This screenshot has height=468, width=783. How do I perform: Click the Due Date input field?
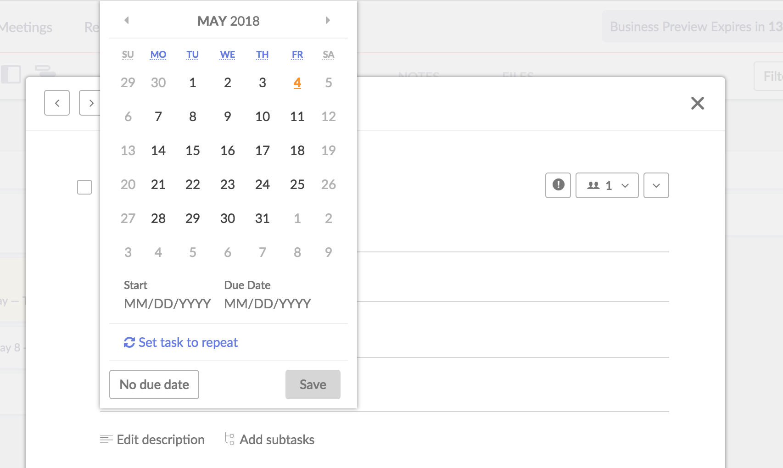pos(268,303)
